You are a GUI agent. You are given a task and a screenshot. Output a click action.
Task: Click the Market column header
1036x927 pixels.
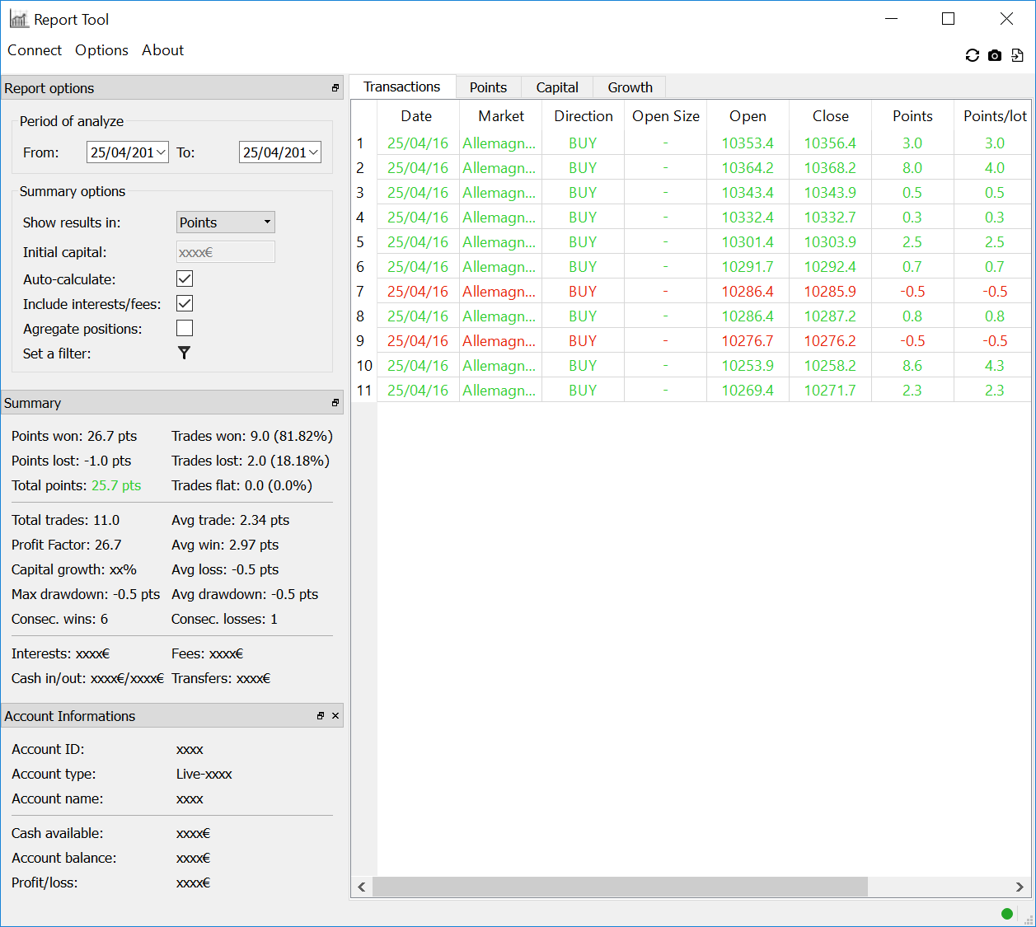(501, 116)
